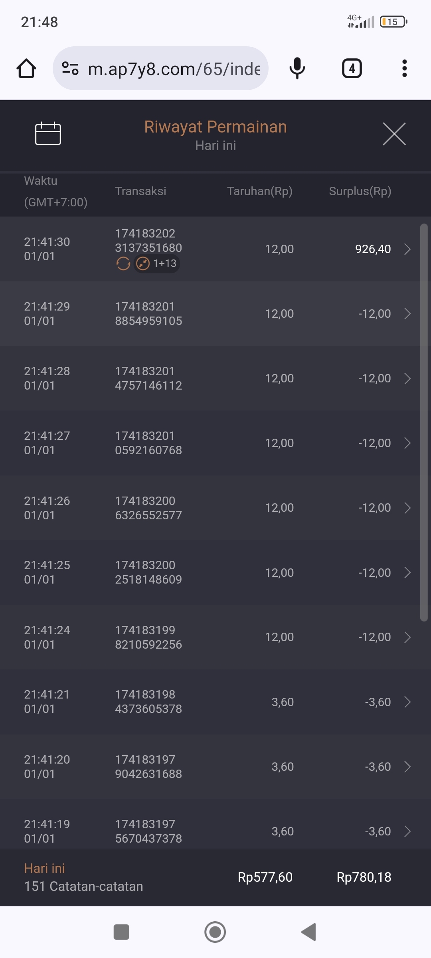Close the Riwayat Permainan panel
The width and height of the screenshot is (431, 958).
[394, 134]
